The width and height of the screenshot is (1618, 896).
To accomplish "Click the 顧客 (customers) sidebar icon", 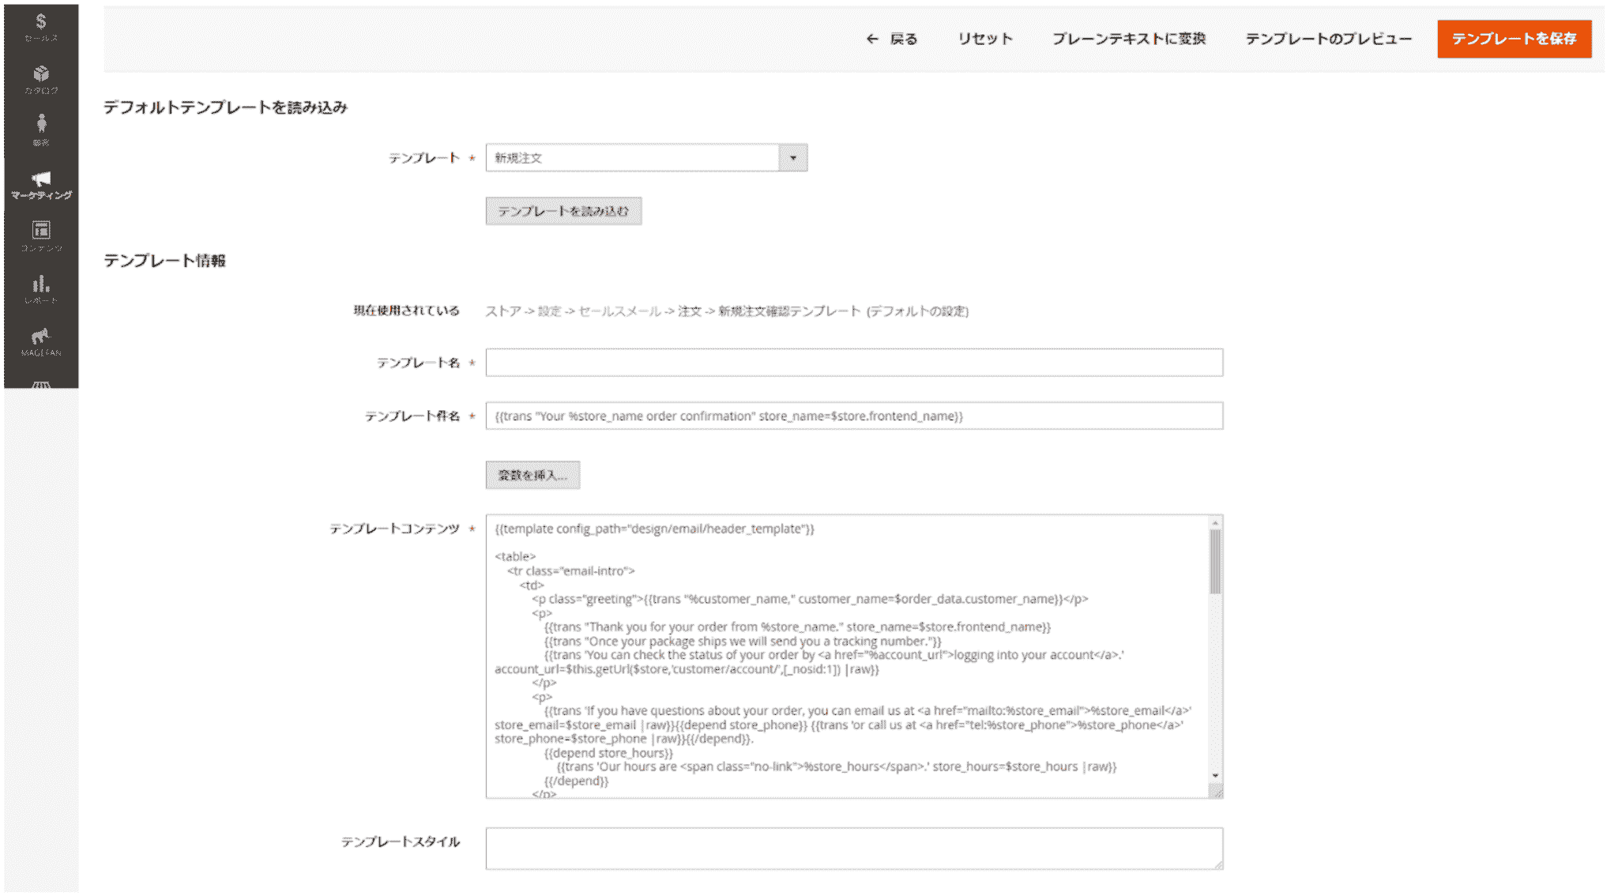I will 42,128.
